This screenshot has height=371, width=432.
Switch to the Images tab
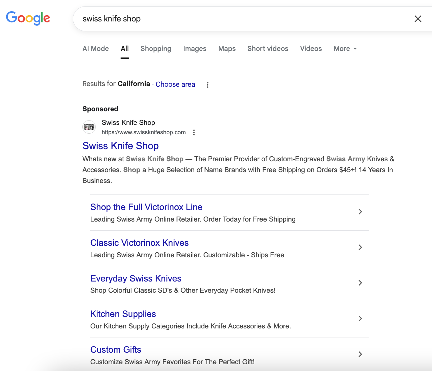195,48
